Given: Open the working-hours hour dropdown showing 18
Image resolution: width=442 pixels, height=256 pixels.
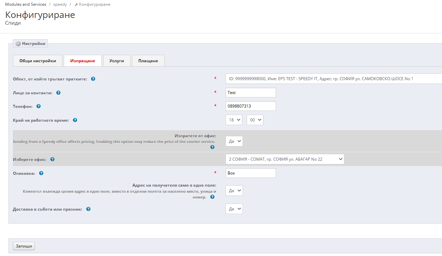Looking at the screenshot, I should [234, 120].
